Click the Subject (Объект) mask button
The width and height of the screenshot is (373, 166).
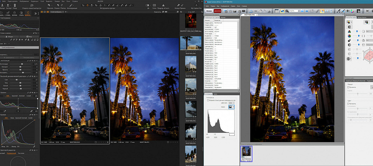(9, 37)
